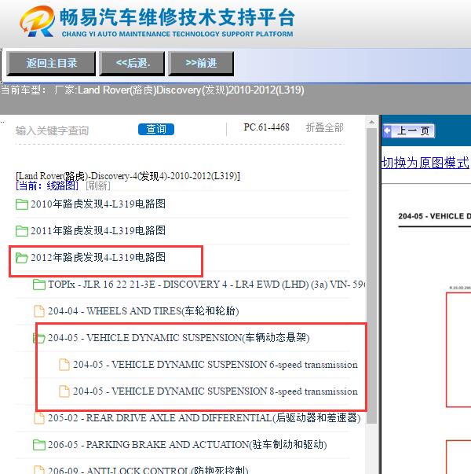Go forward with >>前进 button
471x474 pixels.
(x=201, y=64)
